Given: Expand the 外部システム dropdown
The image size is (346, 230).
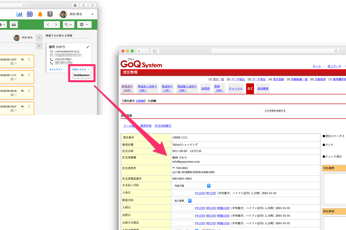Looking at the screenshot, I should (x=80, y=70).
